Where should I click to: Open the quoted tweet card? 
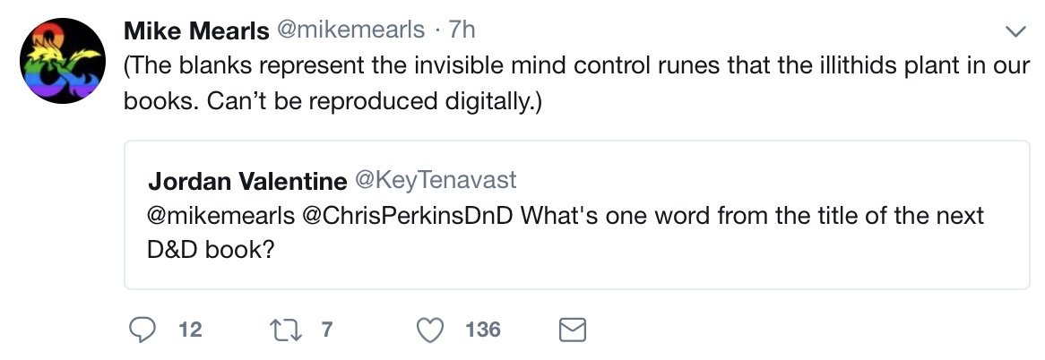coord(577,215)
